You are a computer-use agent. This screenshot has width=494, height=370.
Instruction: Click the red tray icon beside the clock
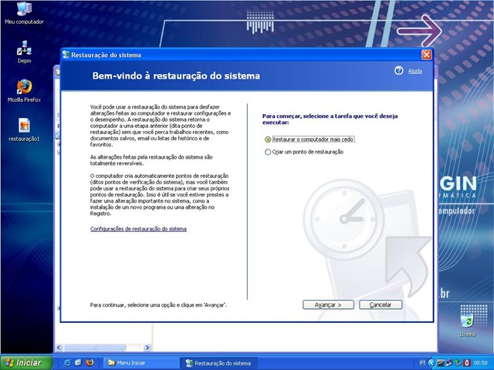pos(467,363)
